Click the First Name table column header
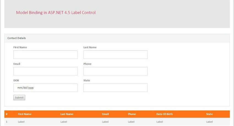 click(x=25, y=114)
